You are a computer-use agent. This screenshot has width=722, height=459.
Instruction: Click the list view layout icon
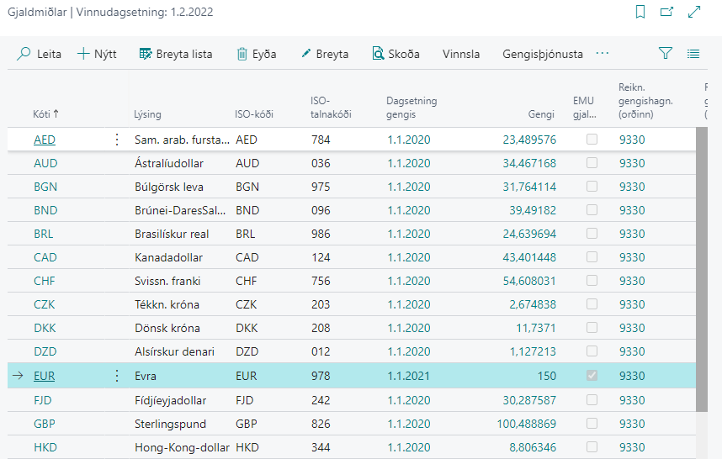pos(693,54)
